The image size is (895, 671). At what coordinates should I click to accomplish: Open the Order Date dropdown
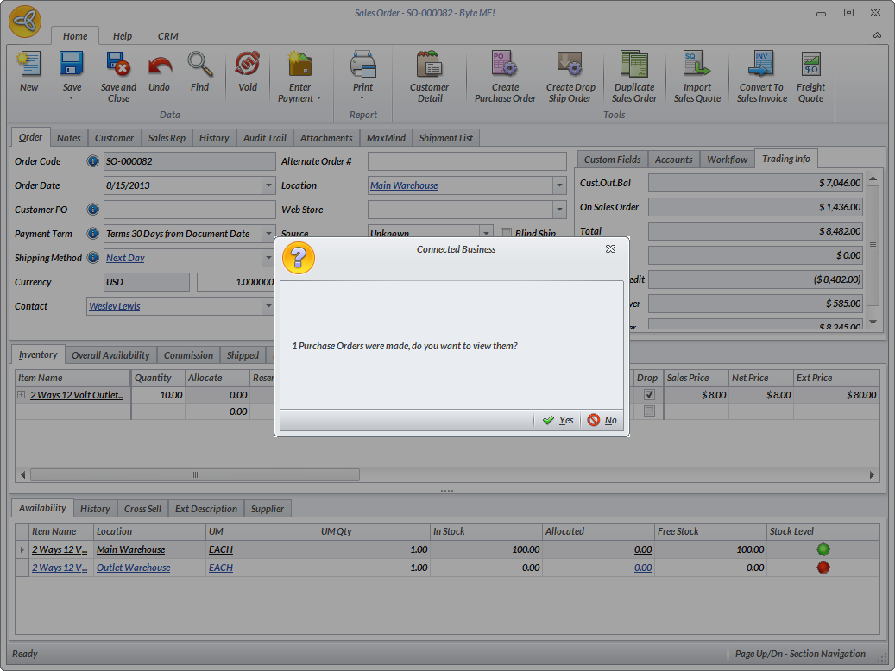(268, 185)
